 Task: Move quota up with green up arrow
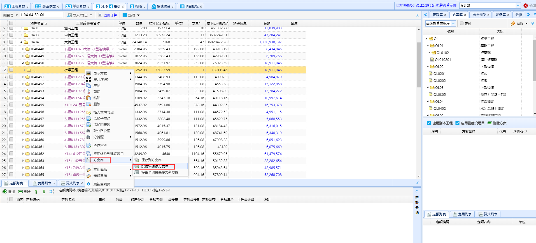tap(36, 192)
